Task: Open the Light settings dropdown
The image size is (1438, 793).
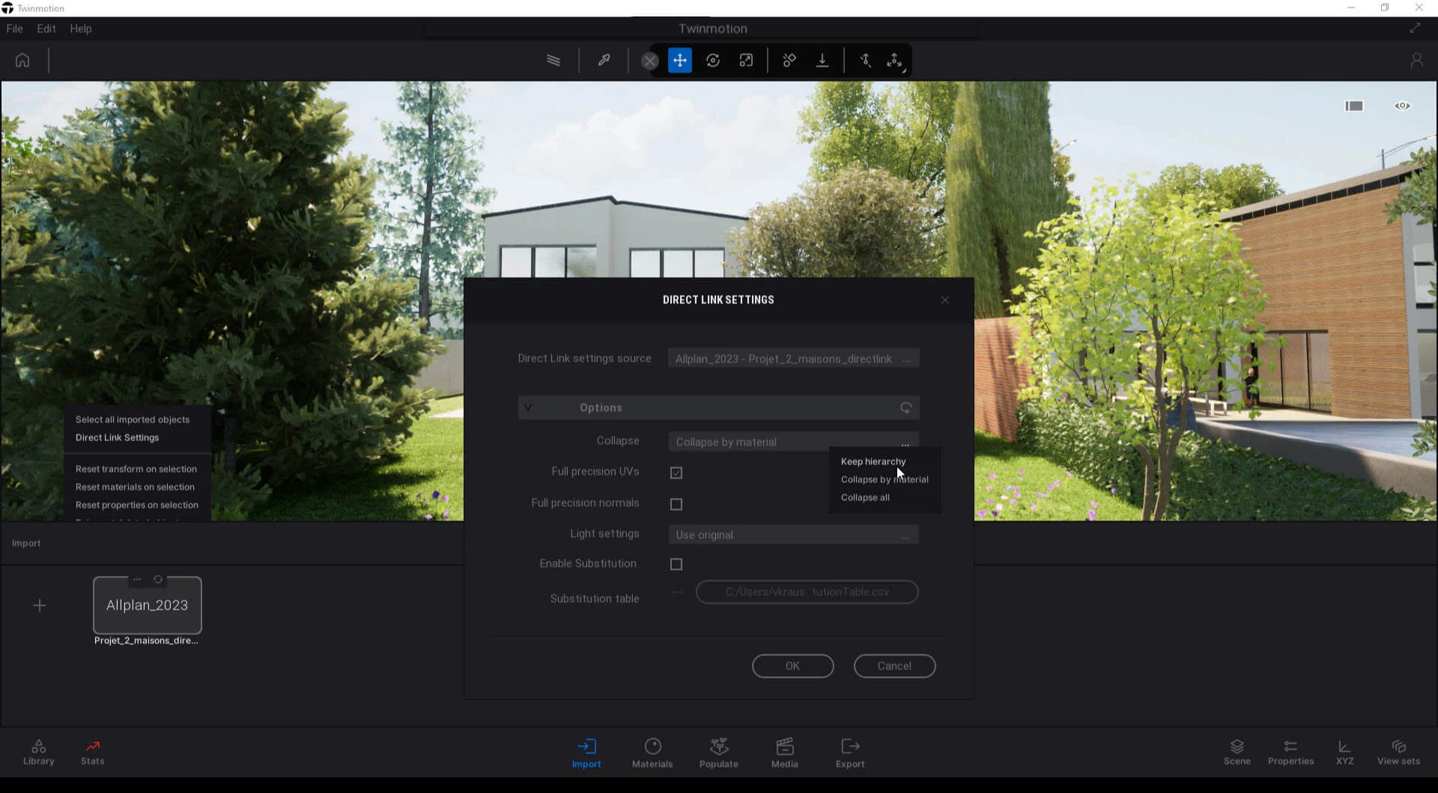Action: (794, 535)
